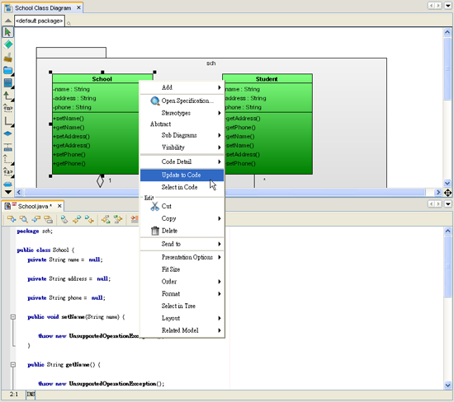The image size is (454, 402).
Task: Toggle bookmark icon in code toolbar
Action: click(x=64, y=220)
